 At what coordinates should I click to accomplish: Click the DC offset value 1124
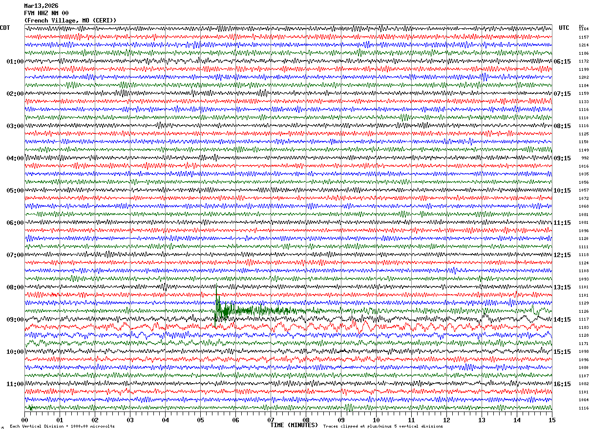pos(584,263)
